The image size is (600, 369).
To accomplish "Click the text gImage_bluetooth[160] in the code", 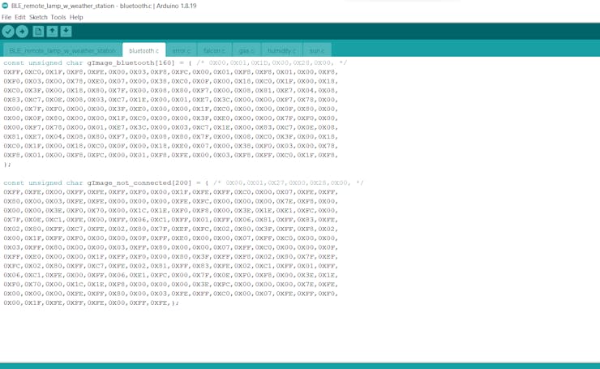I will coord(131,62).
